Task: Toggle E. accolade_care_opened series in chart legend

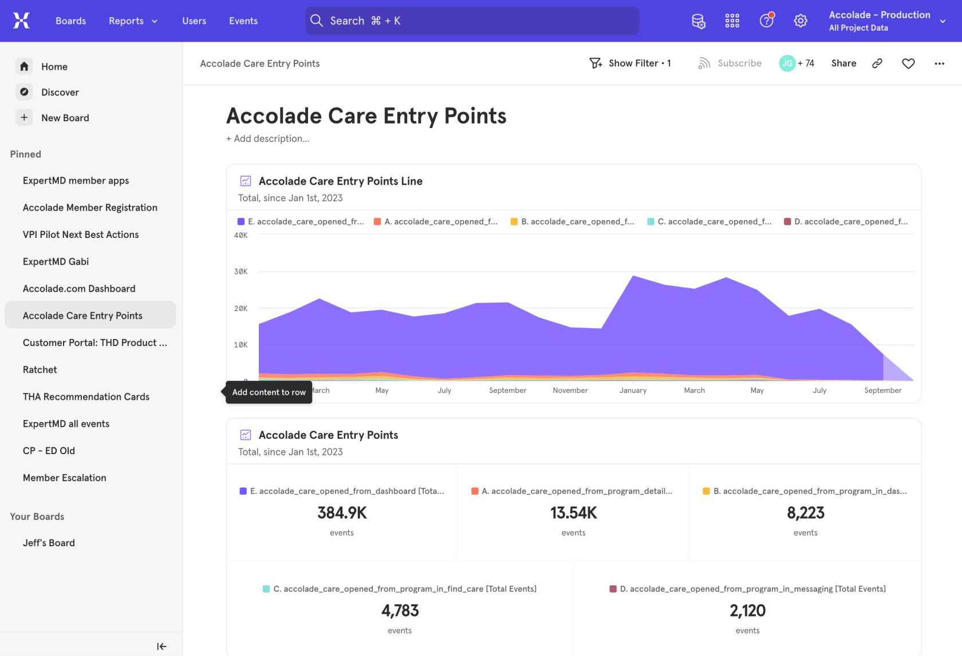Action: click(301, 222)
